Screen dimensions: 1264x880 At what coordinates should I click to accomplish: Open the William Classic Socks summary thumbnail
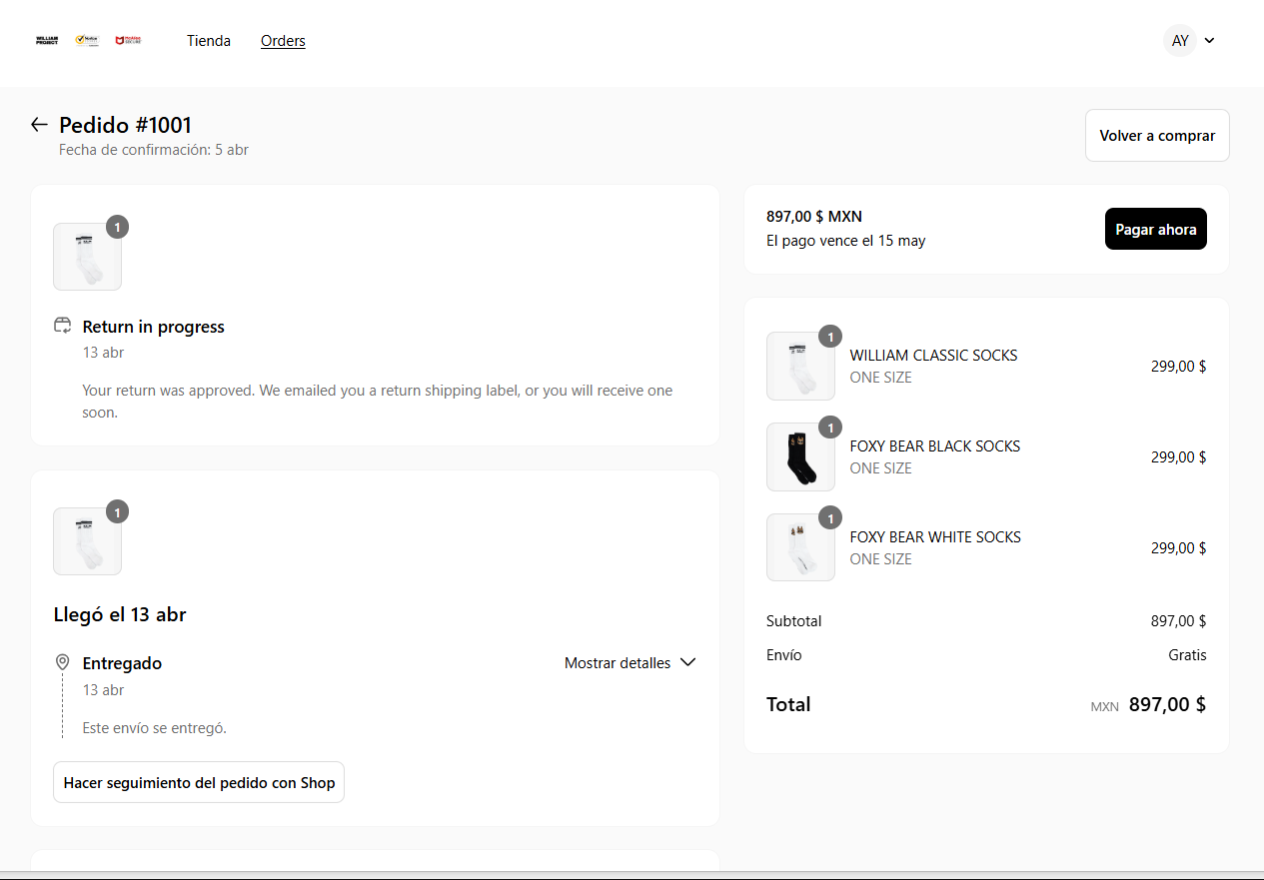click(x=800, y=367)
